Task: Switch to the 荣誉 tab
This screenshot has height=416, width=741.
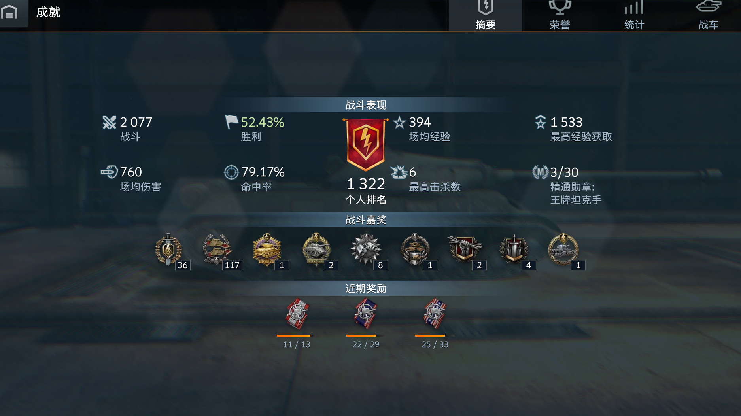Action: [560, 15]
